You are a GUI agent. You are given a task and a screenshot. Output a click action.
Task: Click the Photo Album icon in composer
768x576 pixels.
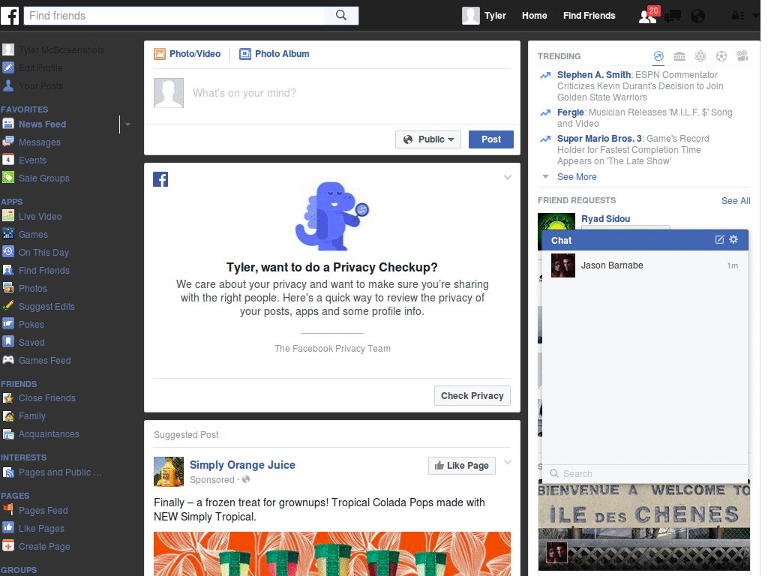coord(245,54)
